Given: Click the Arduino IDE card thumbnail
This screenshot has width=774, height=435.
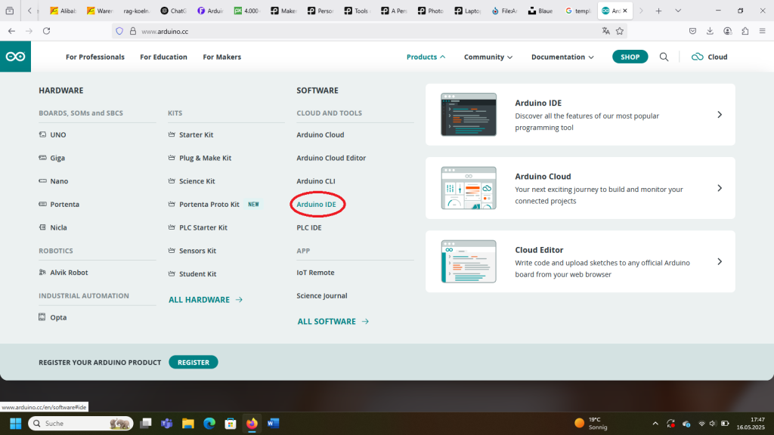Looking at the screenshot, I should [469, 115].
